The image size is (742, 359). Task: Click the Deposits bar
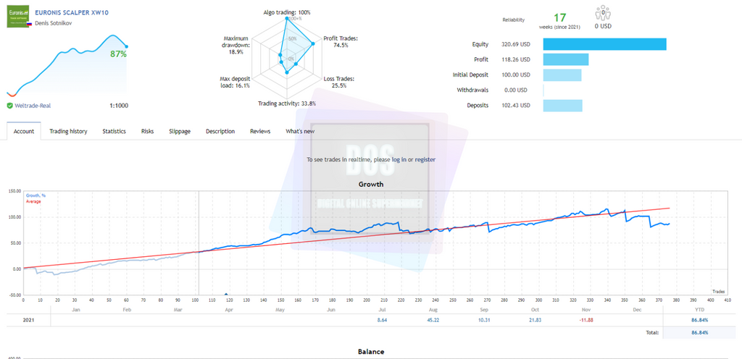point(562,106)
